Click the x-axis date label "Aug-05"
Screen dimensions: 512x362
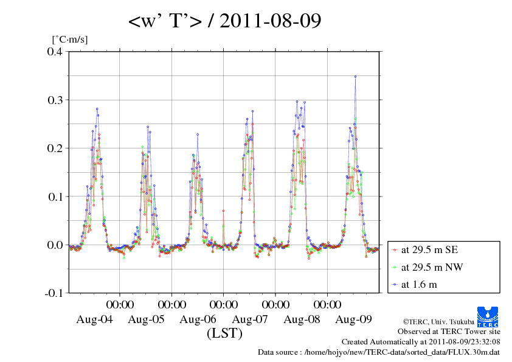point(146,319)
